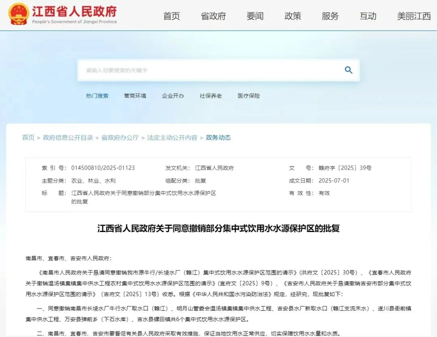Open the 省政府 navigation menu item

tap(213, 16)
